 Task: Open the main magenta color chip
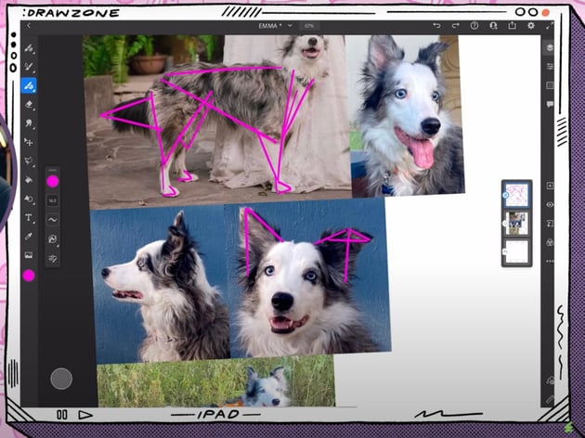(29, 276)
